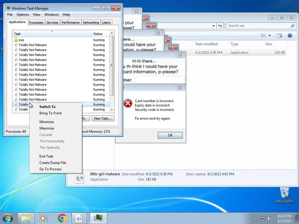Viewport: 299px width, 224px height.
Task: Toggle the Explorer preview pane icon
Action: [x=279, y=35]
